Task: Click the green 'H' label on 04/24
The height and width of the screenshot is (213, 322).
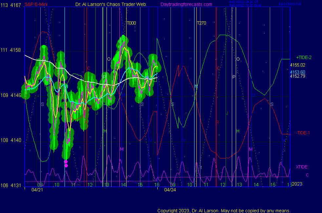Action: 238,131
